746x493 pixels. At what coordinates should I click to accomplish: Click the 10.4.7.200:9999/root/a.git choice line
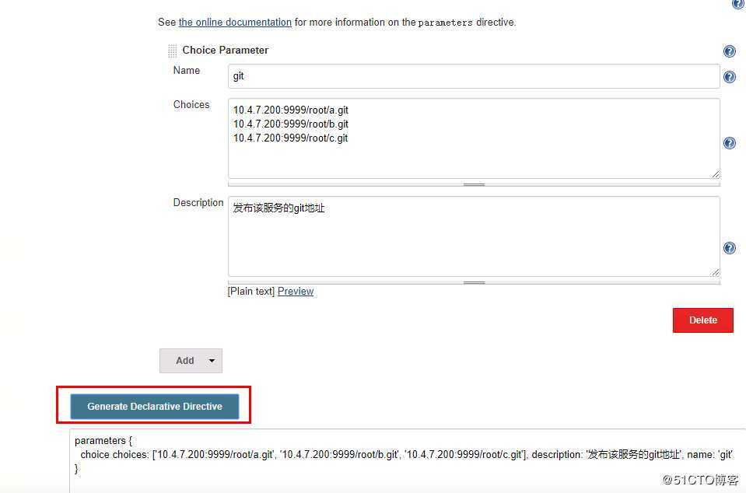[291, 110]
